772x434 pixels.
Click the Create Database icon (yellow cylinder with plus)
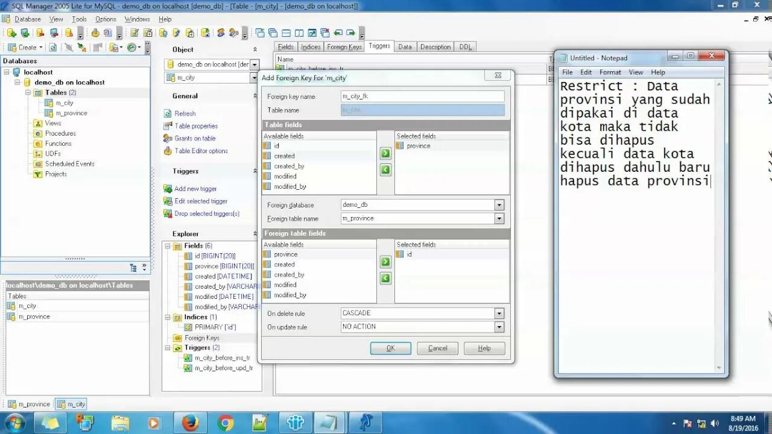[x=11, y=33]
